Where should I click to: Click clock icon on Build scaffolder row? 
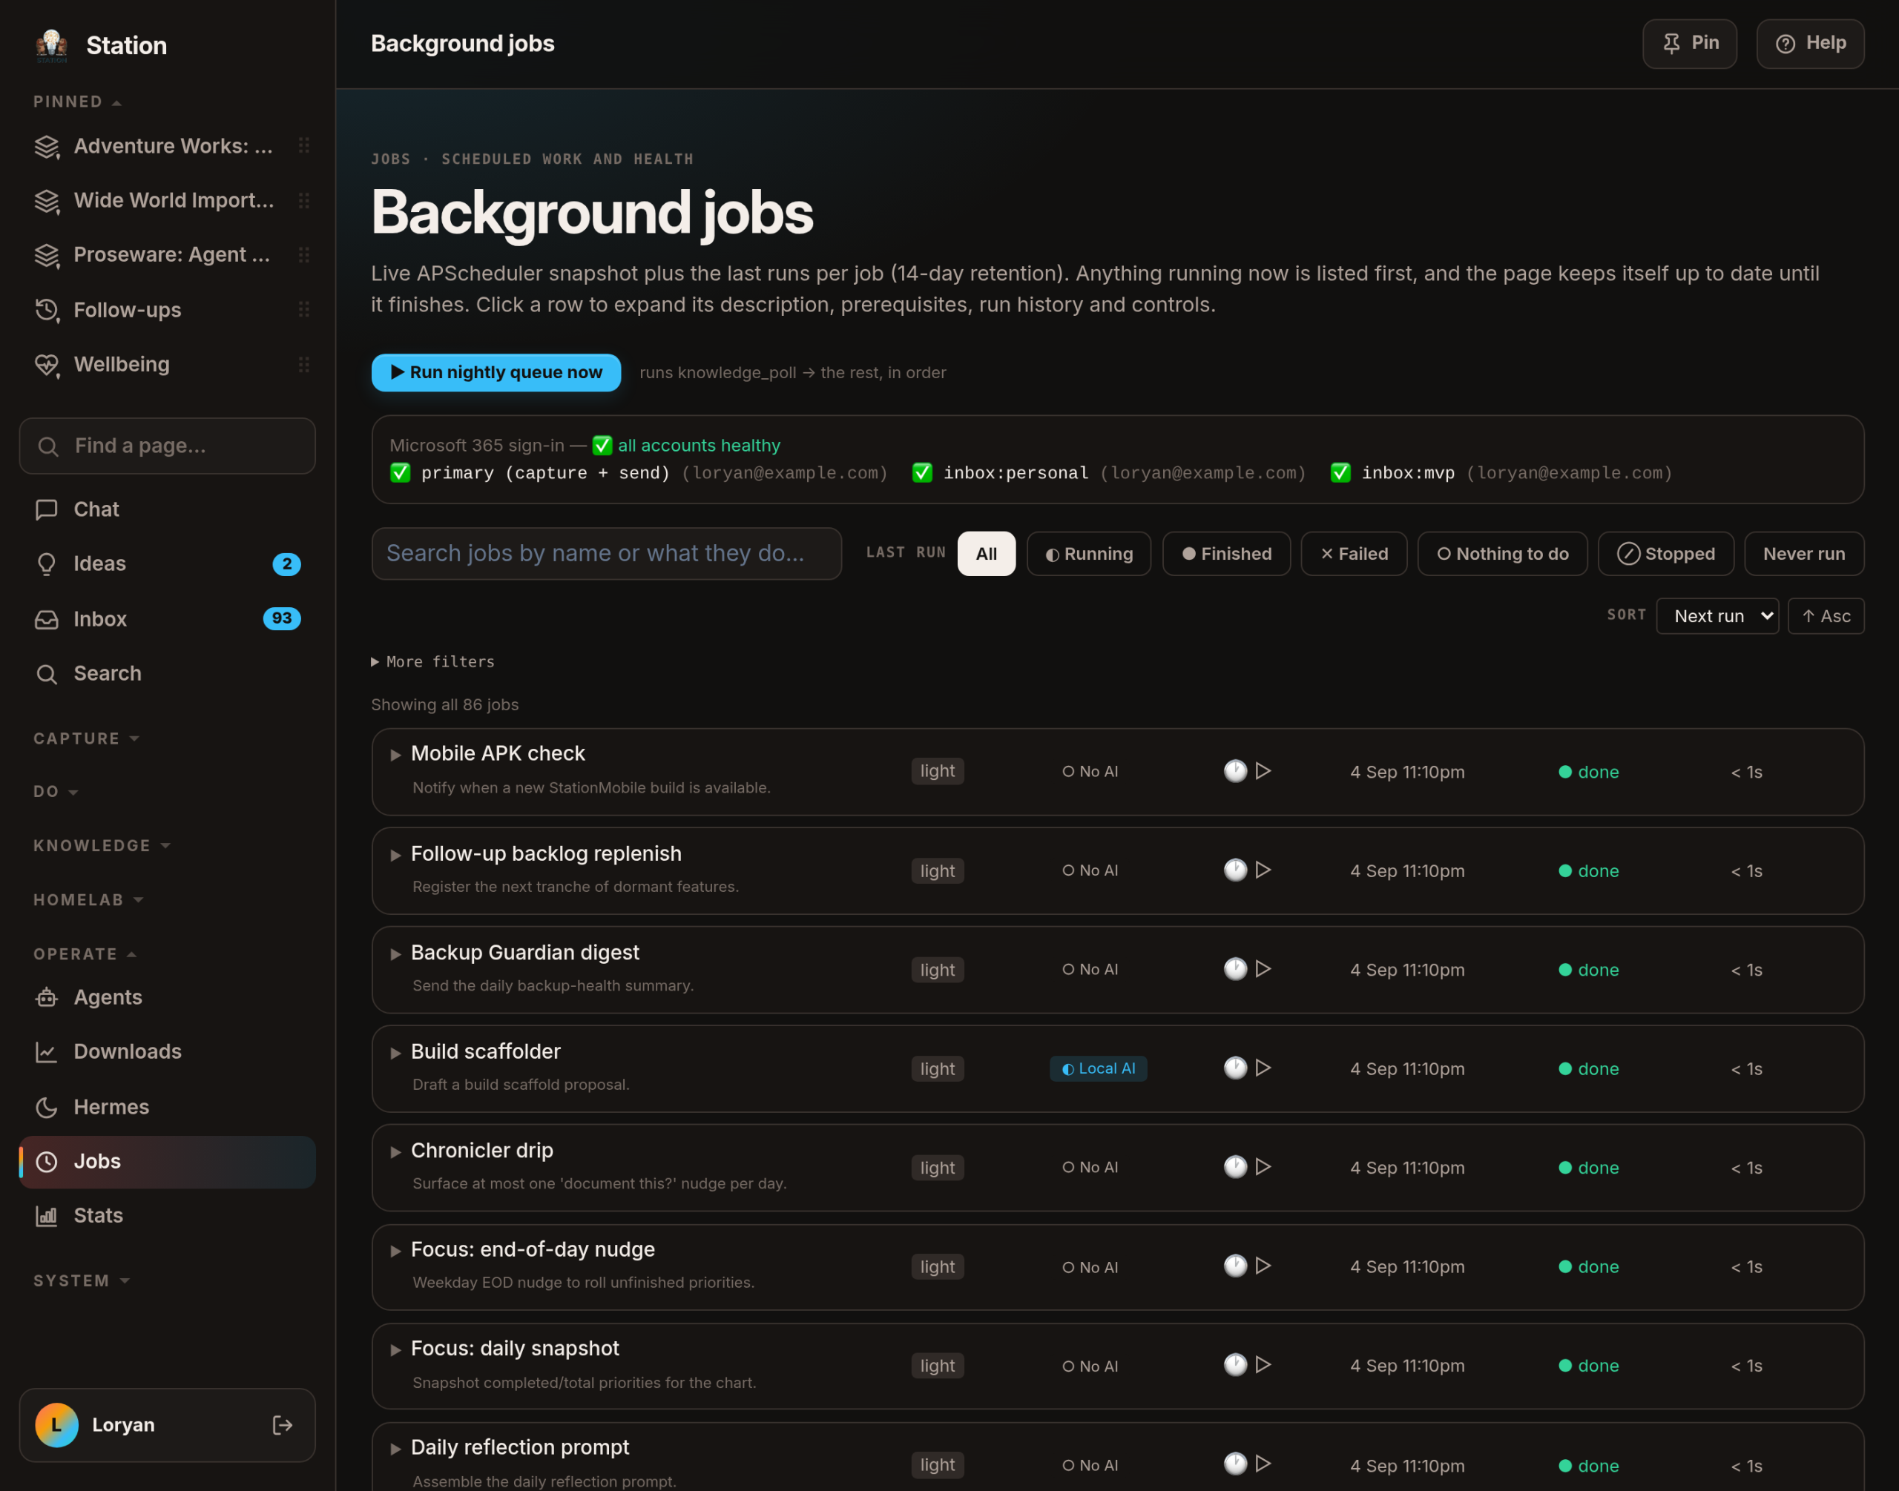point(1234,1068)
